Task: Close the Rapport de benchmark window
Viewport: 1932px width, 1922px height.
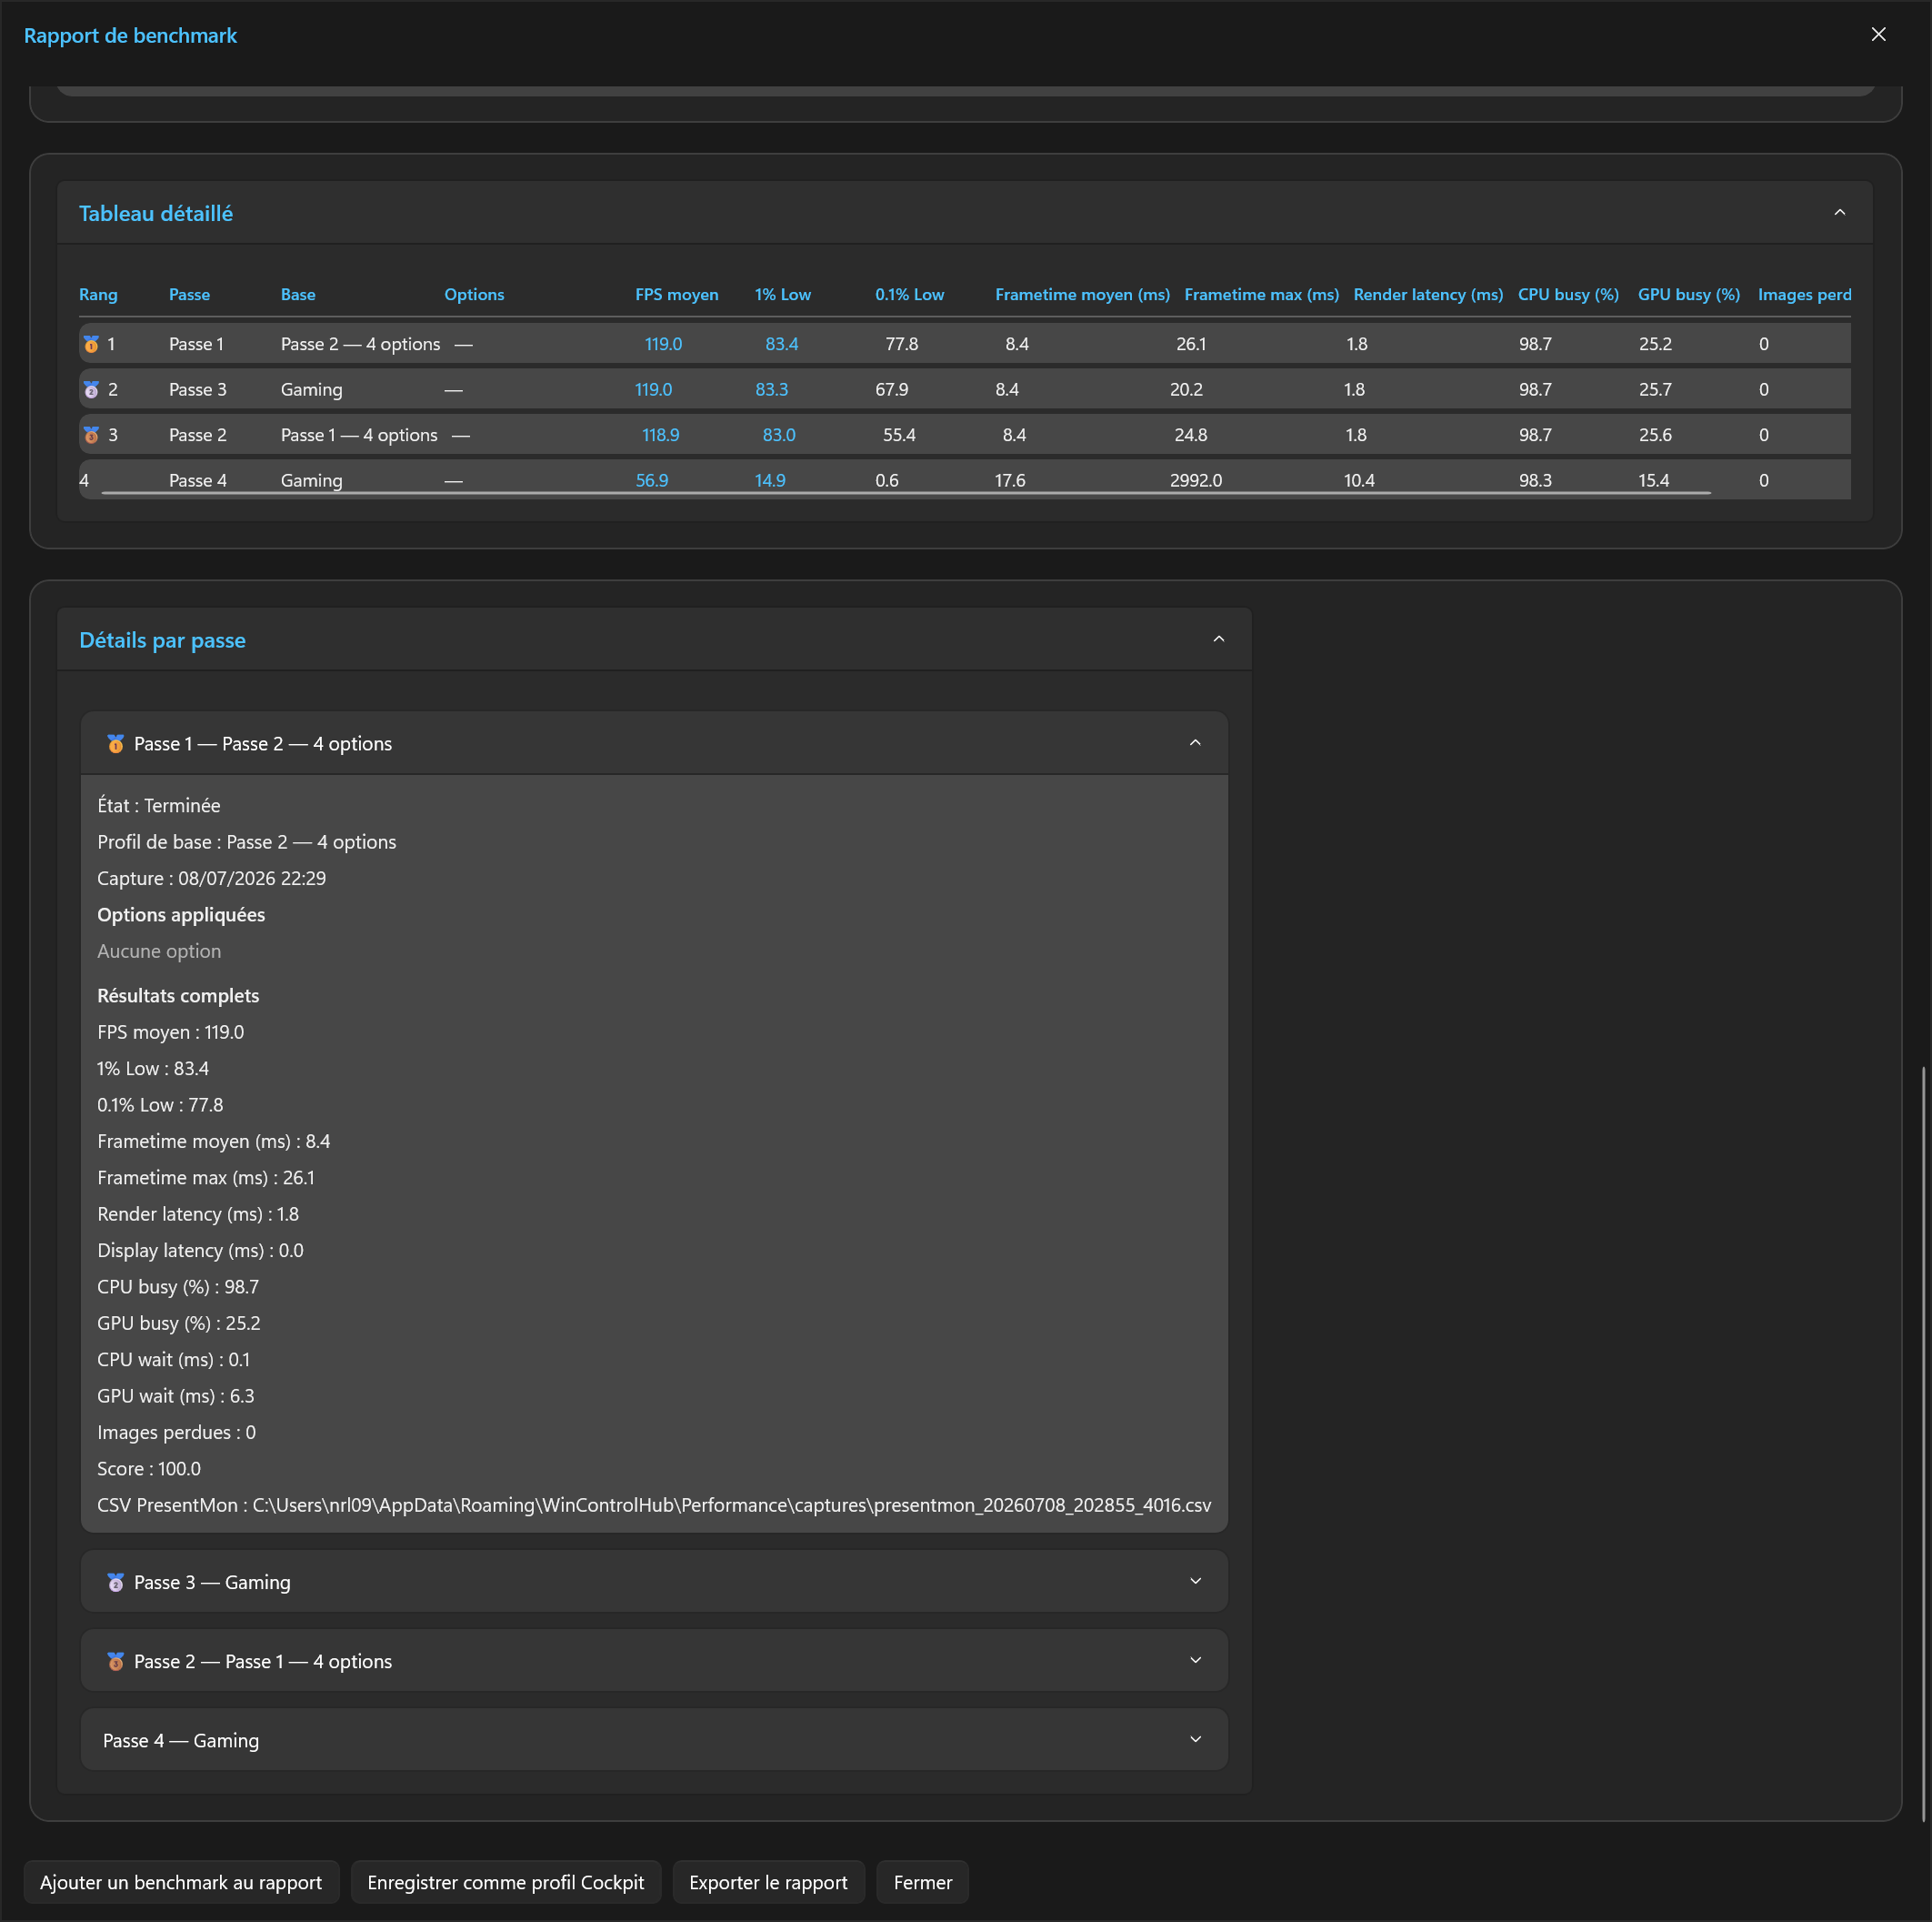Action: tap(1878, 35)
